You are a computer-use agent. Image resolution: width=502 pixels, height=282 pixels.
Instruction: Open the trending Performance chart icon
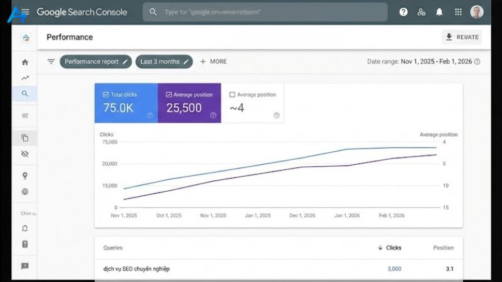pyautogui.click(x=25, y=78)
